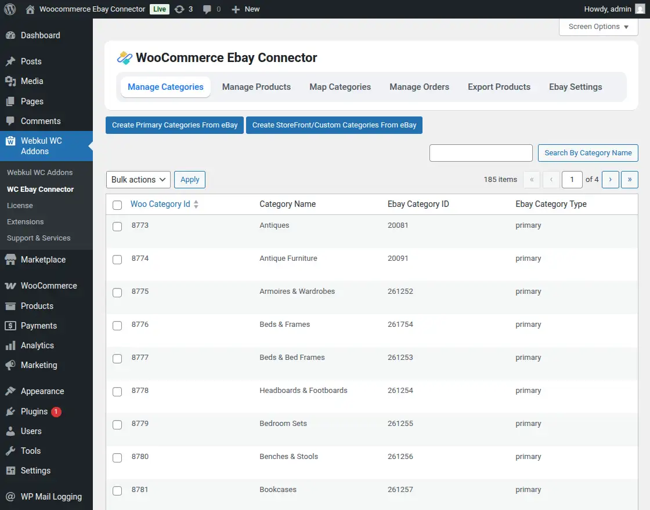650x510 pixels.
Task: Open the admin avatar icon
Action: [x=640, y=9]
